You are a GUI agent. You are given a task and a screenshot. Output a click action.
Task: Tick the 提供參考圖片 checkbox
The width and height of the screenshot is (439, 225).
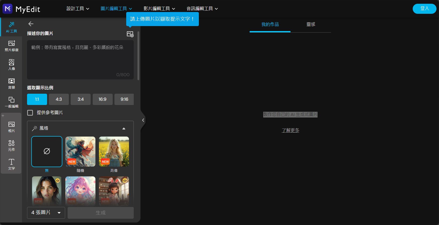point(30,113)
